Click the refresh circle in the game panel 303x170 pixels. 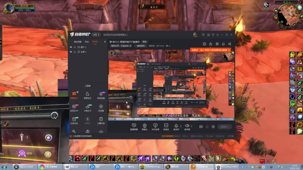pos(55,116)
